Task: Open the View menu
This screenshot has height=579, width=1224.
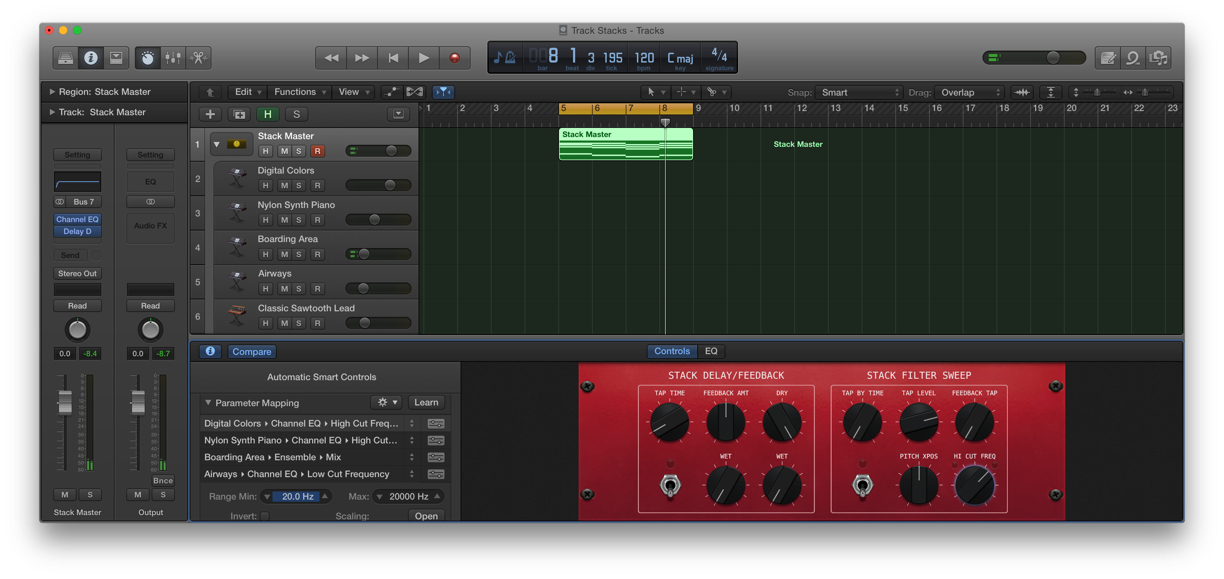Action: click(354, 92)
